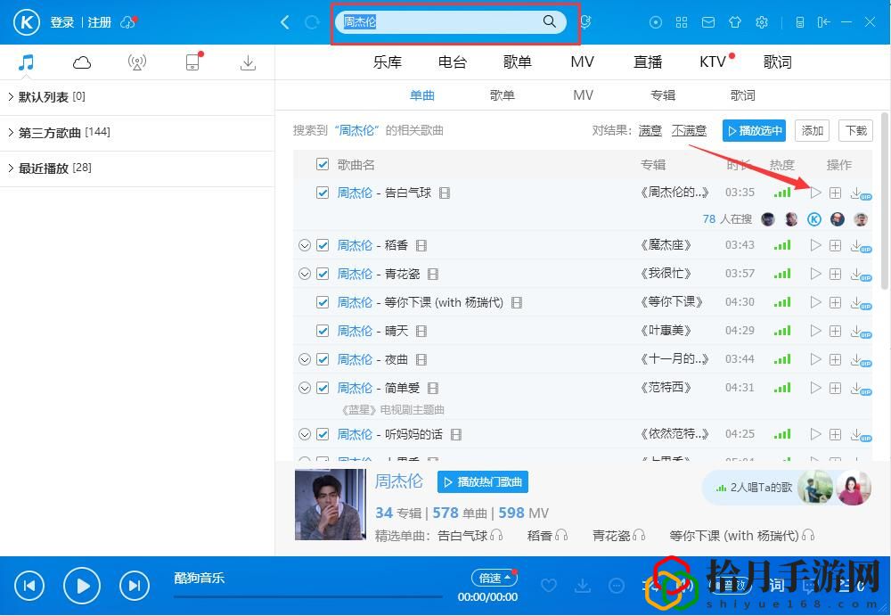
Task: Uncheck the 晴天 checkbox
Action: (x=323, y=331)
